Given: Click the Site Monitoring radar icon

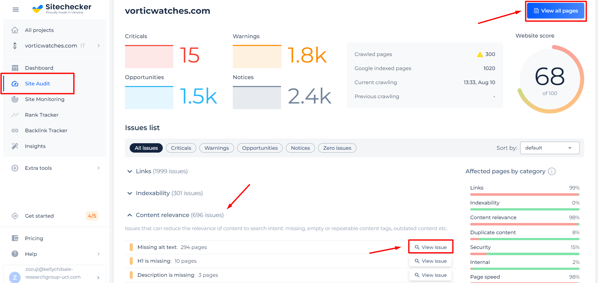Looking at the screenshot, I should pos(15,99).
